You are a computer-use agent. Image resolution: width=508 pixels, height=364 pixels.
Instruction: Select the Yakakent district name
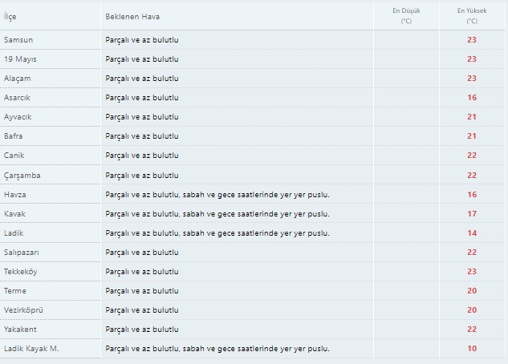[x=20, y=329]
